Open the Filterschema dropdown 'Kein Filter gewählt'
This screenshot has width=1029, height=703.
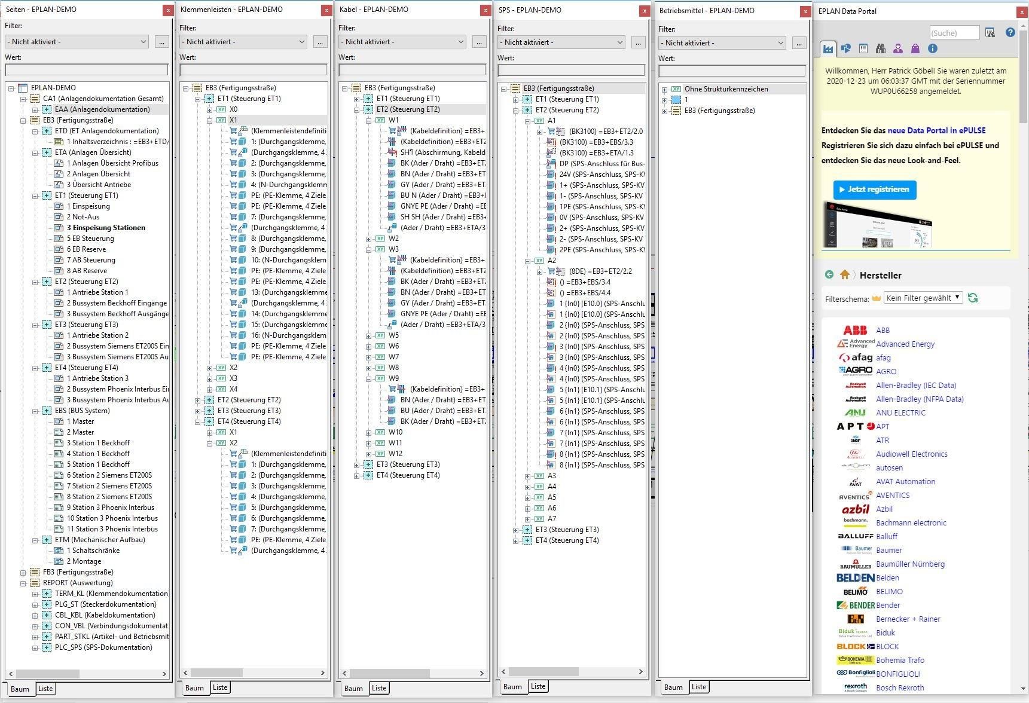923,298
